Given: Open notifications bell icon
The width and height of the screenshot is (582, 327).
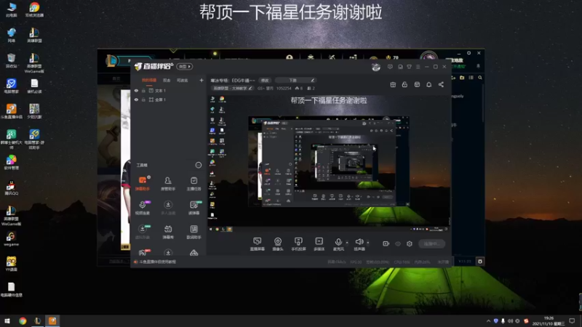Looking at the screenshot, I should 428,84.
